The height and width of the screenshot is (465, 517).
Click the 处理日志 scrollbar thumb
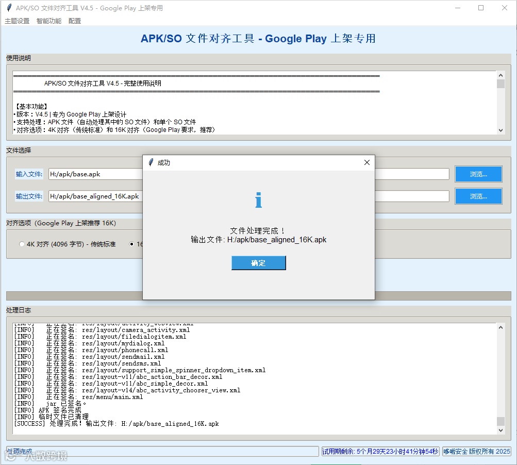click(x=501, y=422)
